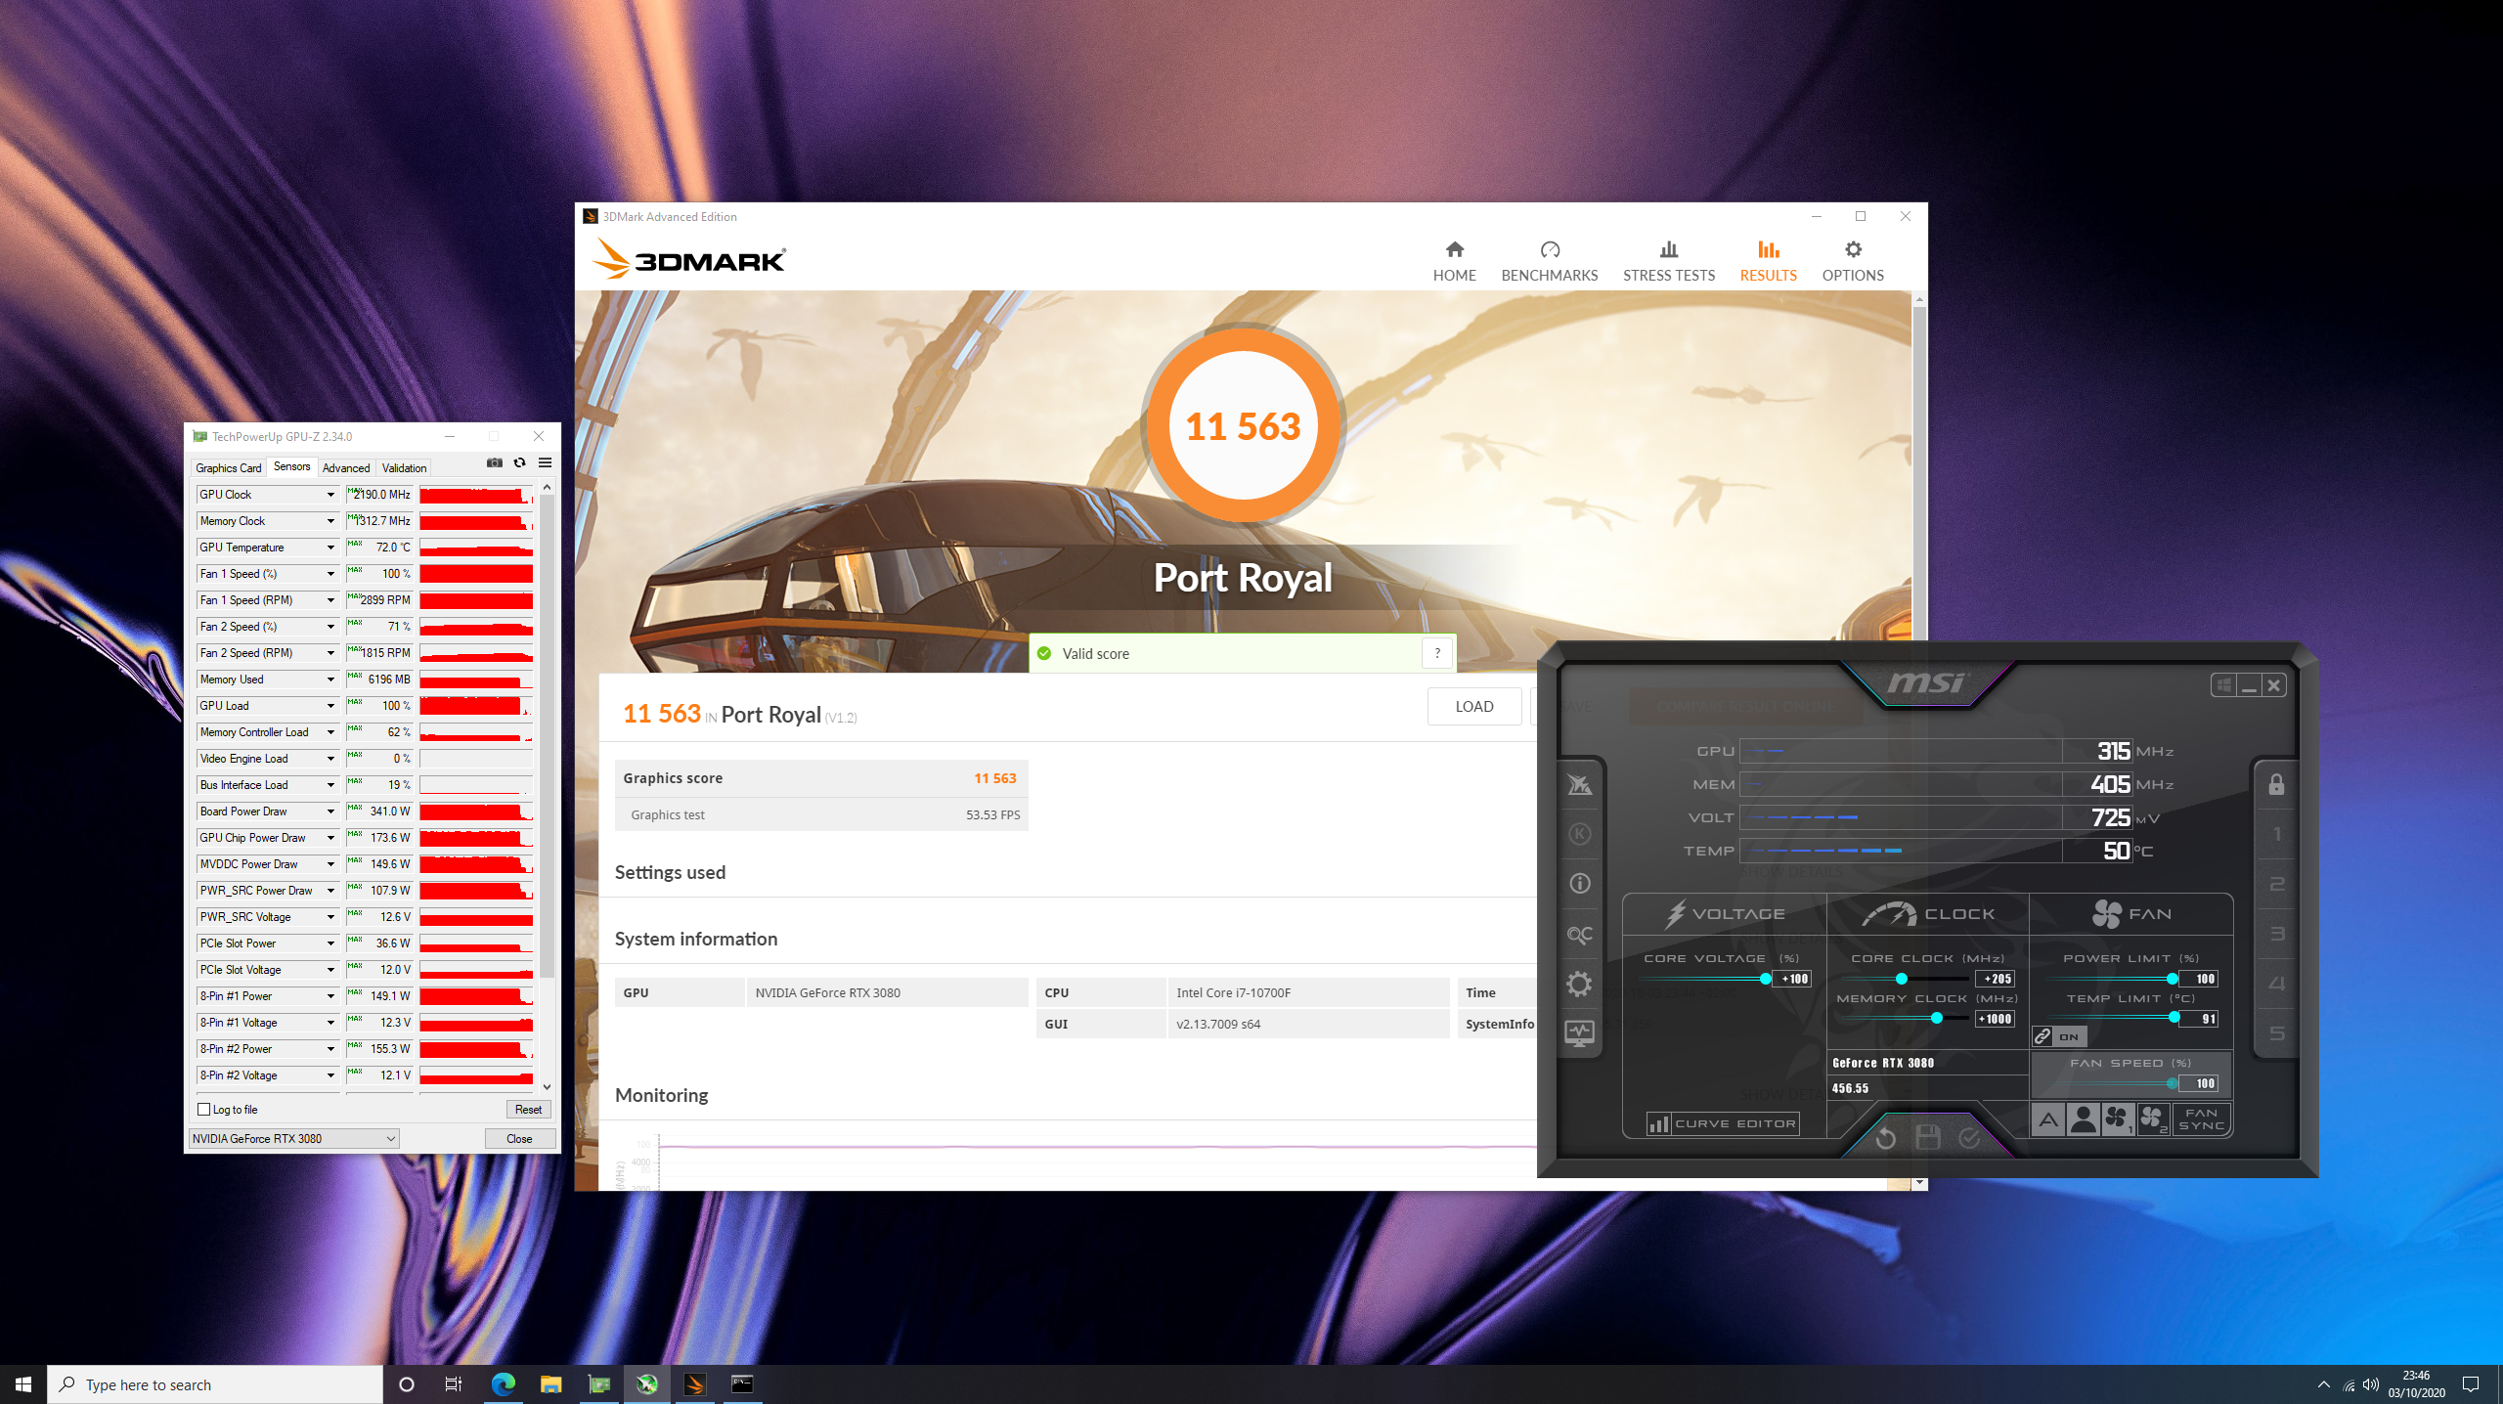Image resolution: width=2503 pixels, height=1404 pixels.
Task: Toggle the power-temp link ON button
Action: [2060, 1036]
